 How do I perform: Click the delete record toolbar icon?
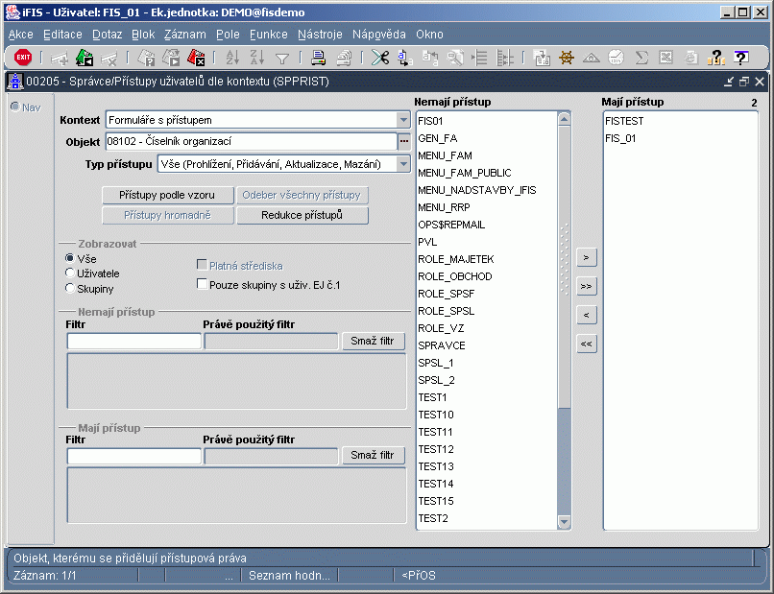click(109, 59)
